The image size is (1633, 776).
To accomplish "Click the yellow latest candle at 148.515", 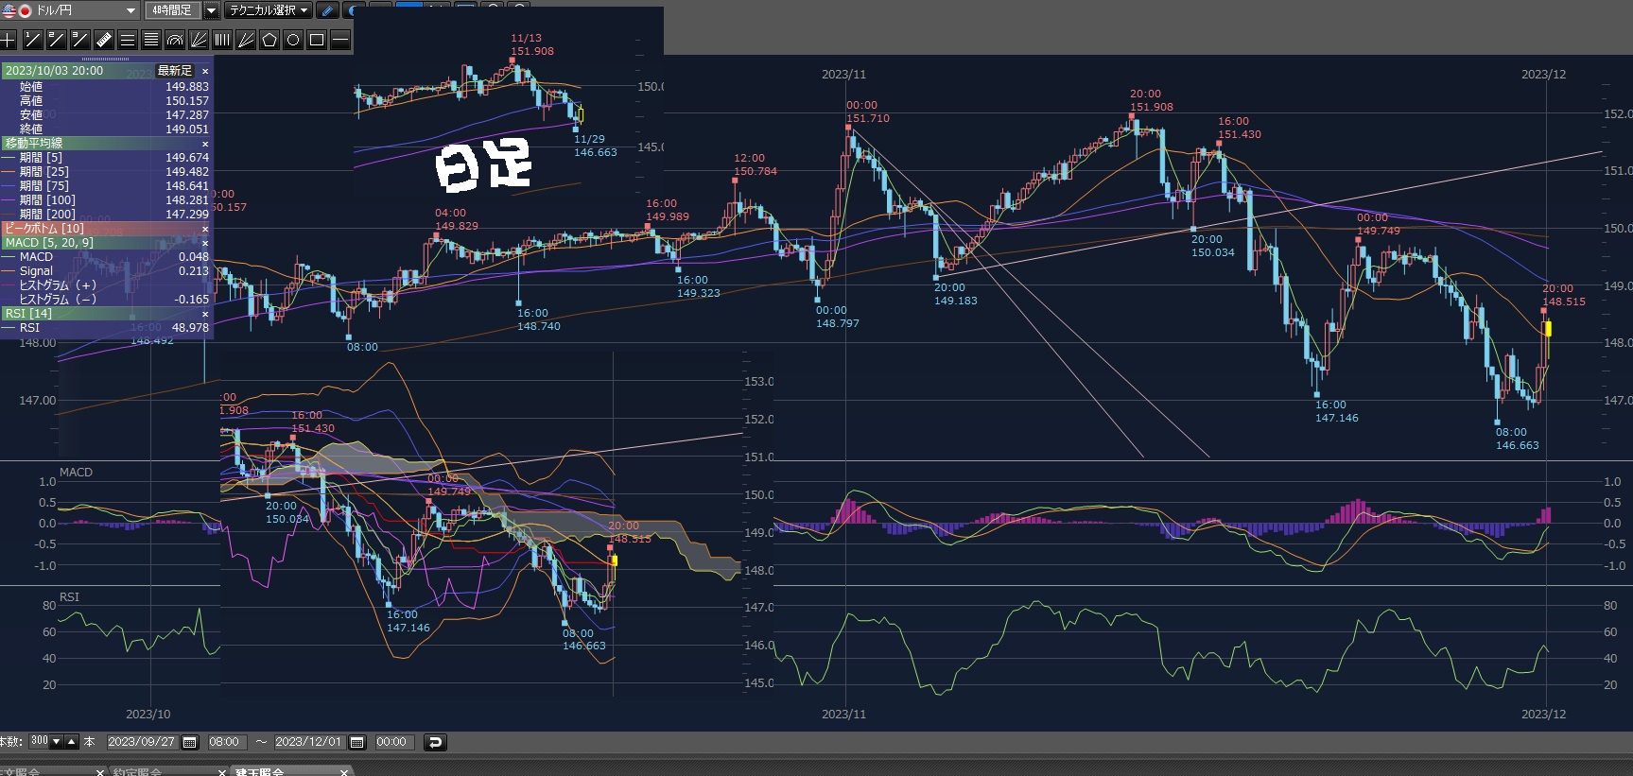I will [1547, 329].
